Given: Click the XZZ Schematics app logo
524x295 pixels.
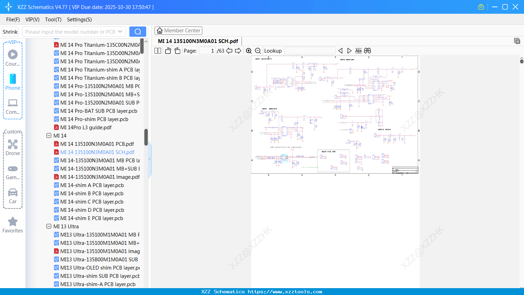Looking at the screenshot, I should pyautogui.click(x=9, y=7).
